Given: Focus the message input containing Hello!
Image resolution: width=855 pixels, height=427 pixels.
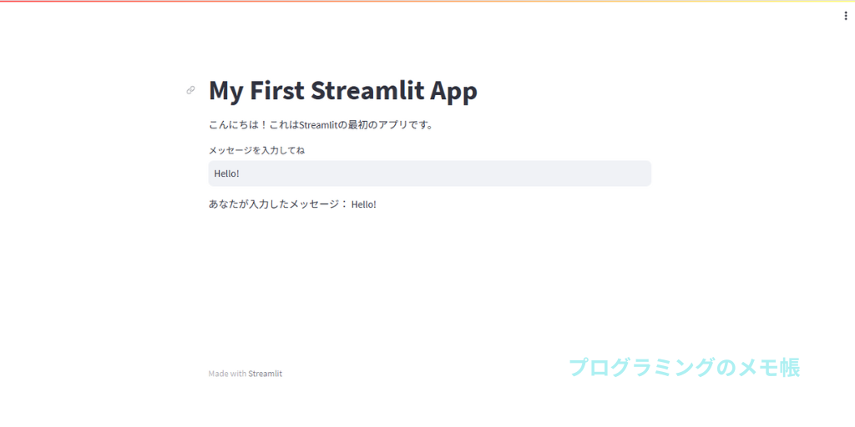Looking at the screenshot, I should (430, 173).
